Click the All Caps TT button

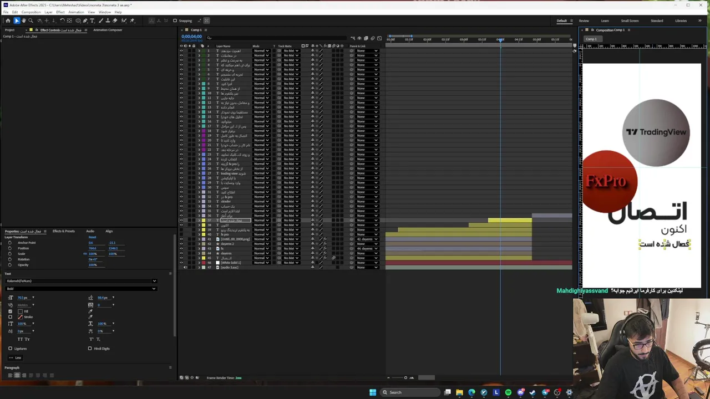pos(20,339)
